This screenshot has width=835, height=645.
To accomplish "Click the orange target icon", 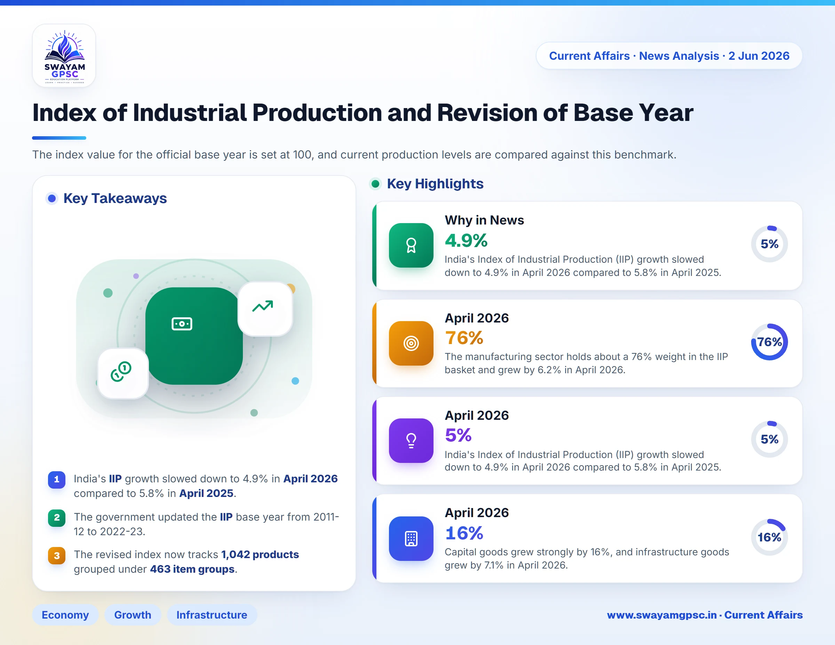I will point(411,343).
